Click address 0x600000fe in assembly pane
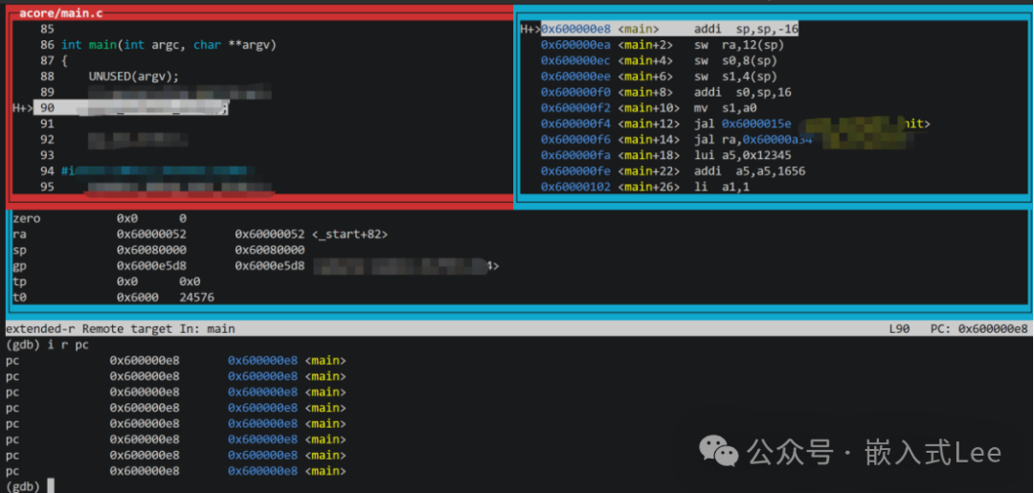 [x=575, y=171]
